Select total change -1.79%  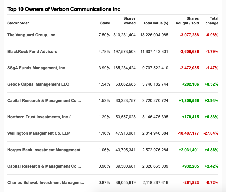[212, 52]
